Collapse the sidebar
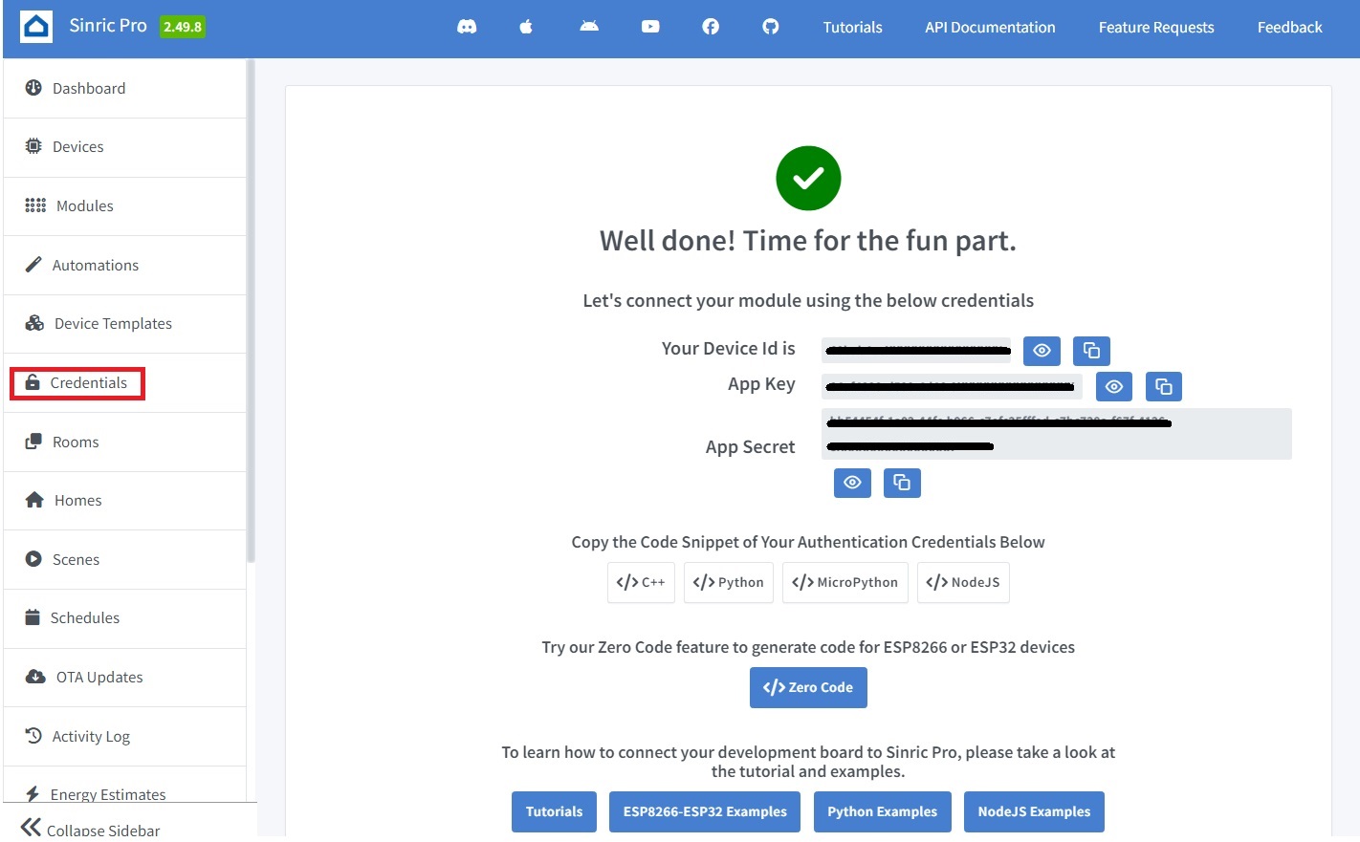Screen dimensions: 1360x842 tap(91, 829)
